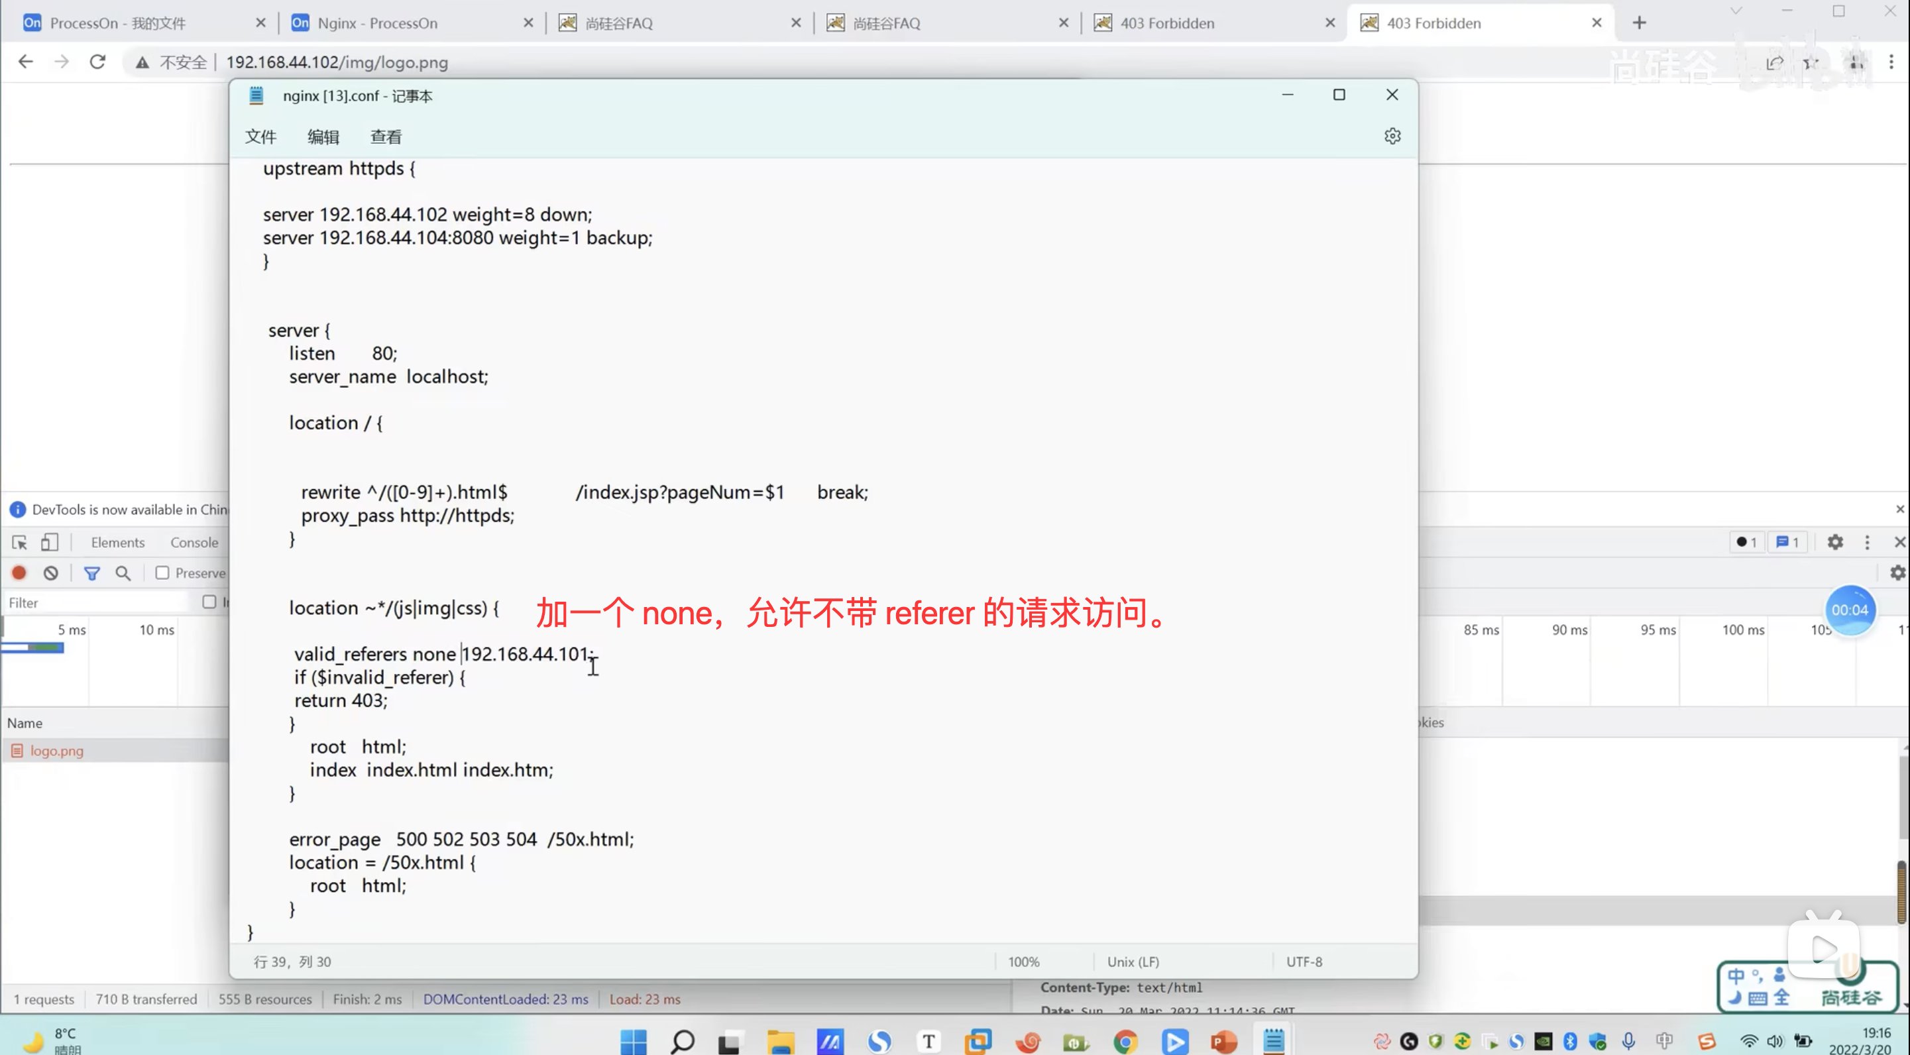Stop recording network log red button
The image size is (1910, 1055).
[19, 573]
